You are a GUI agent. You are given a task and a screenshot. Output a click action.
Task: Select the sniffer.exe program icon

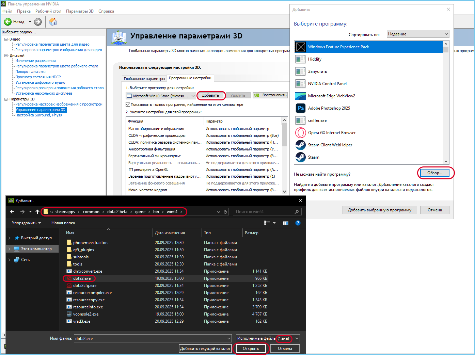301,120
